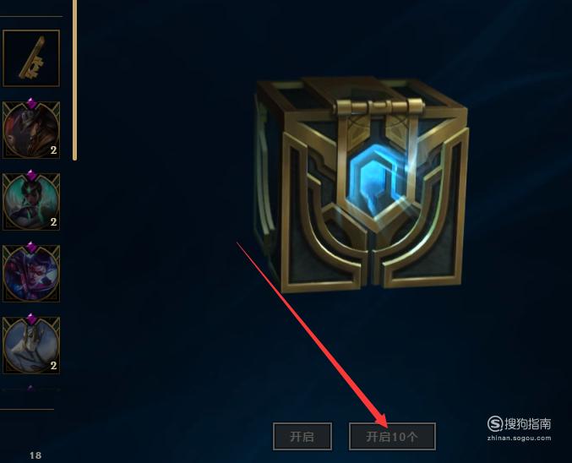Click the purple gem above dark red shard

[x=31, y=104]
